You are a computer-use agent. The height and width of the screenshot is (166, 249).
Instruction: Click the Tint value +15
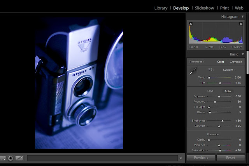[238, 83]
